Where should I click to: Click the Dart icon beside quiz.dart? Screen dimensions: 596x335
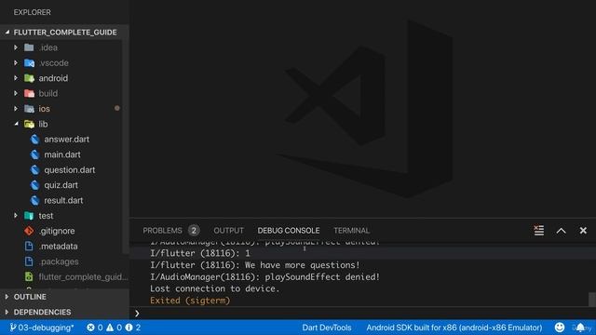[x=34, y=185]
